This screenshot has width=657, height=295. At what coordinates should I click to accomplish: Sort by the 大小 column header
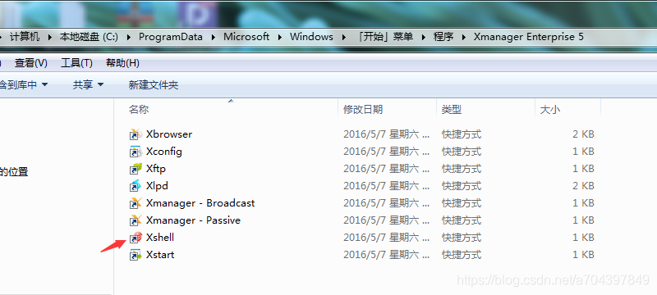tap(550, 110)
